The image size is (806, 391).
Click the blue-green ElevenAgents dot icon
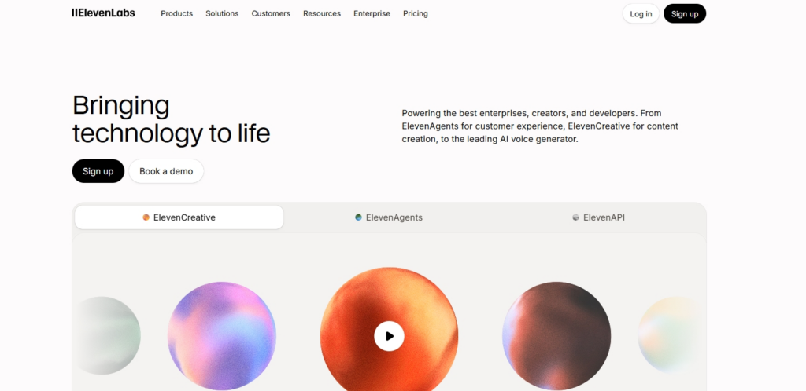coord(358,217)
